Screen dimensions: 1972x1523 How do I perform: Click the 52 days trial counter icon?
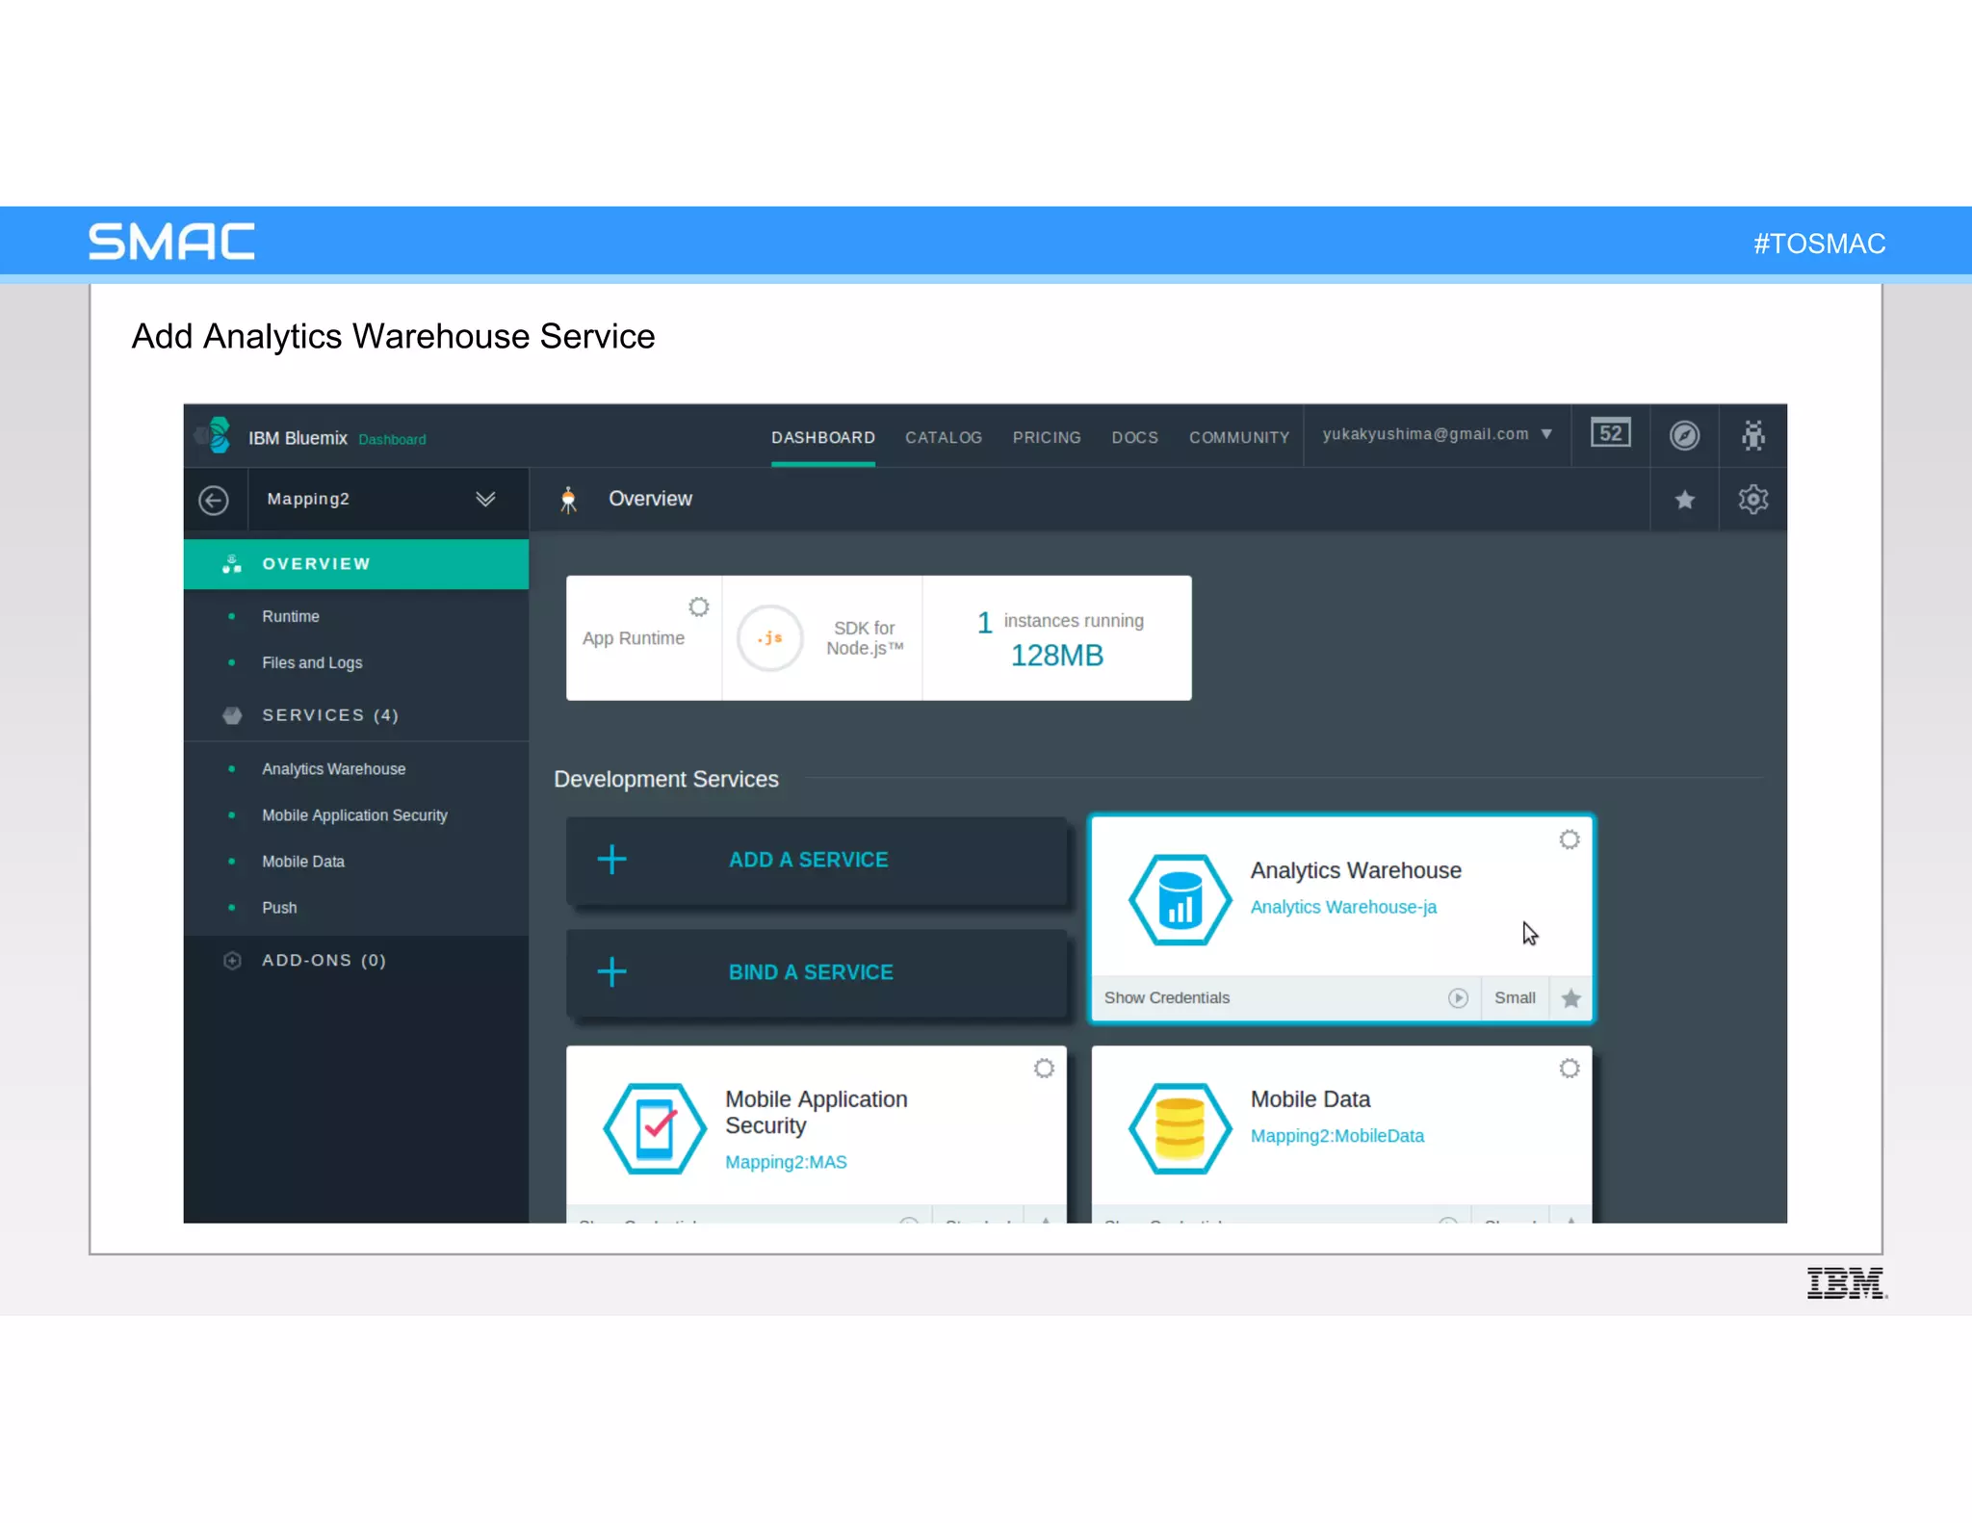tap(1610, 433)
